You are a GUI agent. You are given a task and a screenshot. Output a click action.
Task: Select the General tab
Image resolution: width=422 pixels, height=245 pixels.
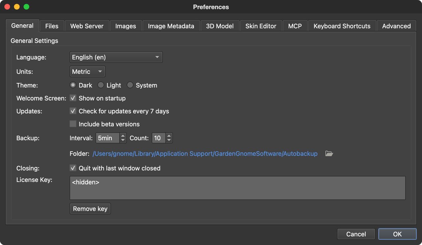pos(22,26)
